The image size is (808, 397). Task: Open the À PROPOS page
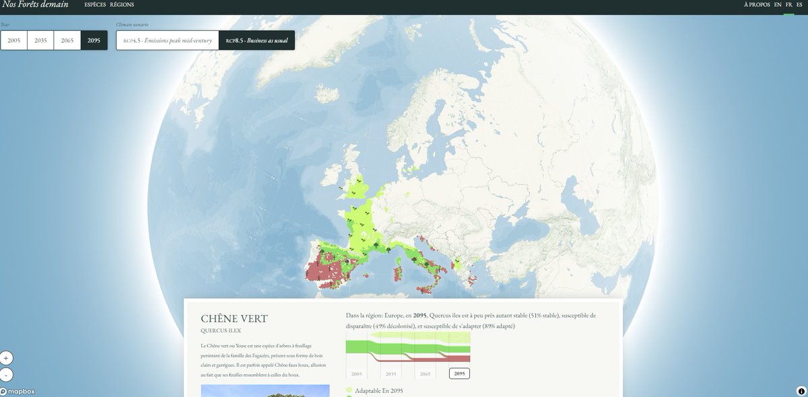(x=757, y=5)
